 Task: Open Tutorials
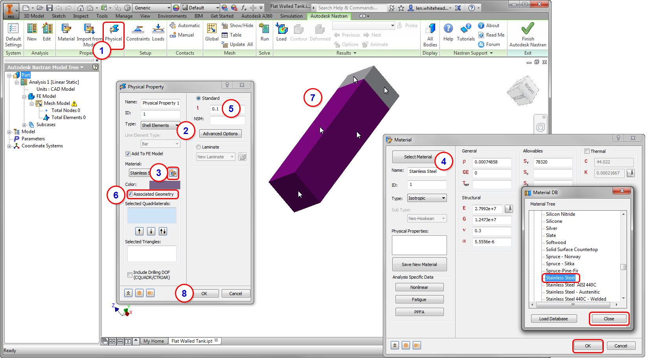tap(466, 32)
